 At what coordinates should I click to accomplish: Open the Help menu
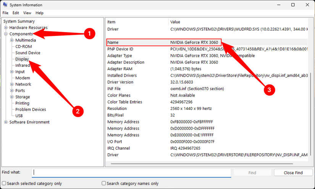39,13
